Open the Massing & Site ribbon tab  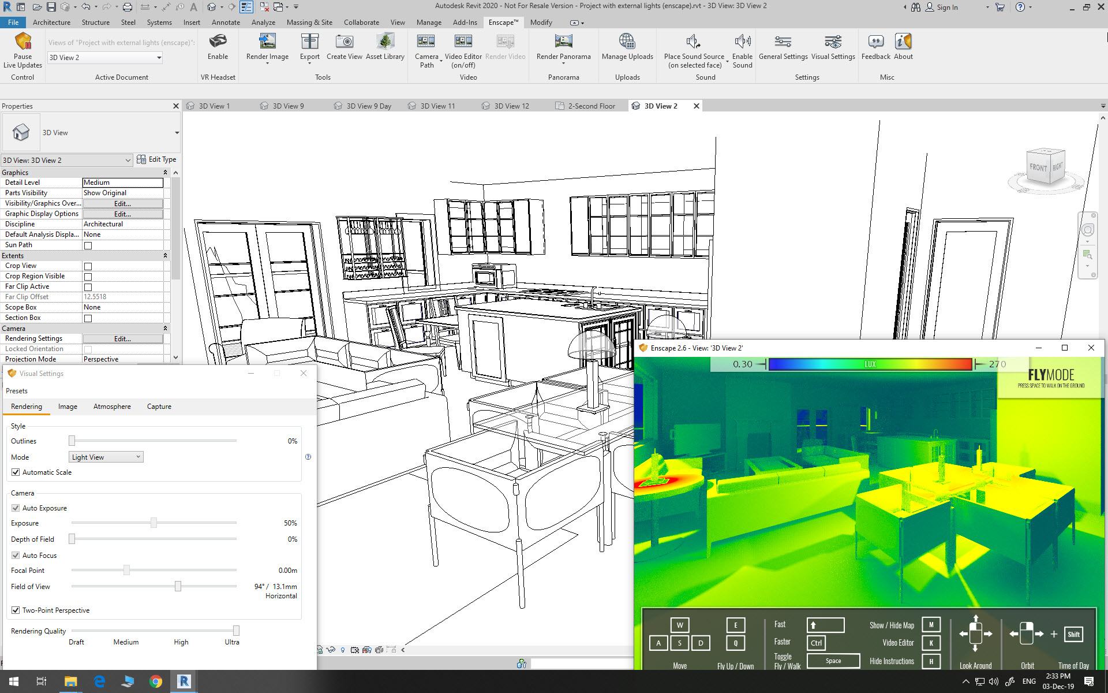tap(309, 23)
